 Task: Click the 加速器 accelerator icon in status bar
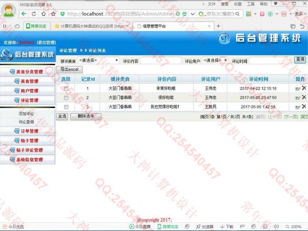[x=205, y=227]
